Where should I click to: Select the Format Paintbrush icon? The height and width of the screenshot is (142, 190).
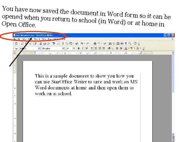[x=77, y=43]
